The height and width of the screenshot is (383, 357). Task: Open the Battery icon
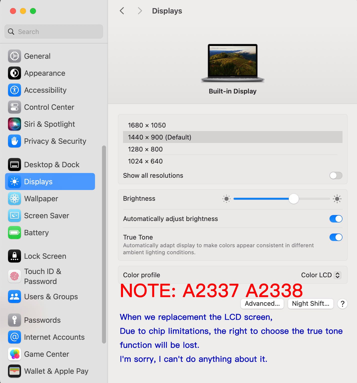(x=14, y=232)
